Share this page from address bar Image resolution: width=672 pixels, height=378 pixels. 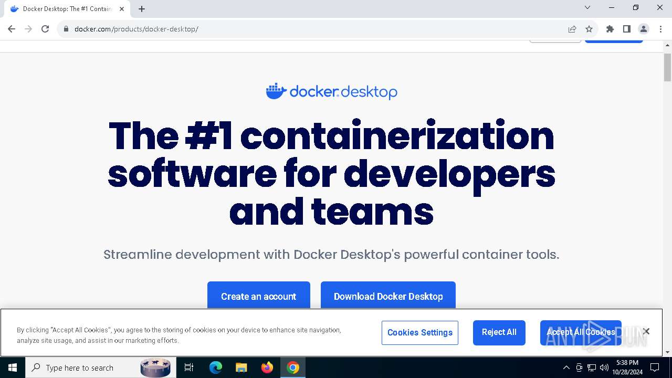[x=572, y=29]
